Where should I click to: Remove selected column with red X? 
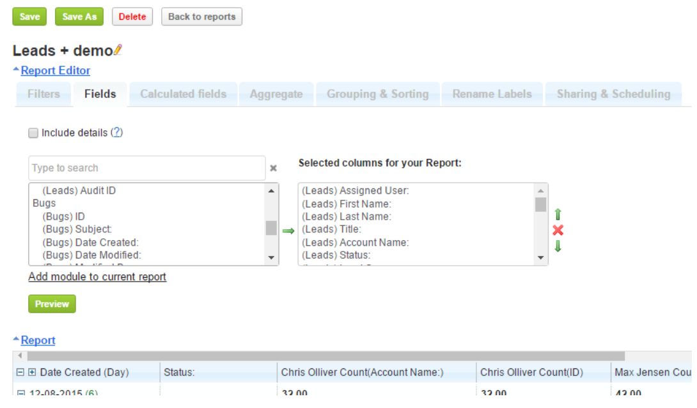(x=558, y=230)
